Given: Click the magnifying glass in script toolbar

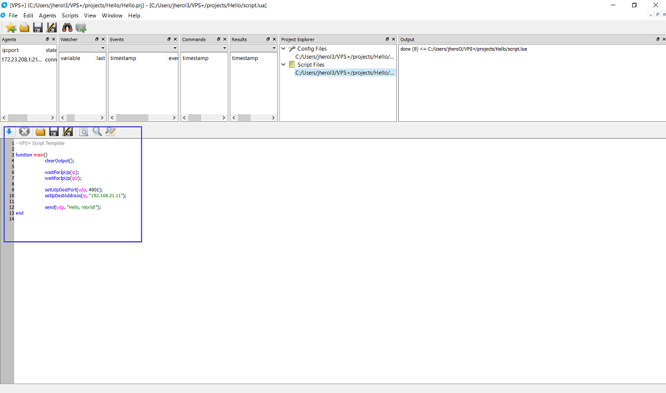Looking at the screenshot, I should click(x=97, y=132).
